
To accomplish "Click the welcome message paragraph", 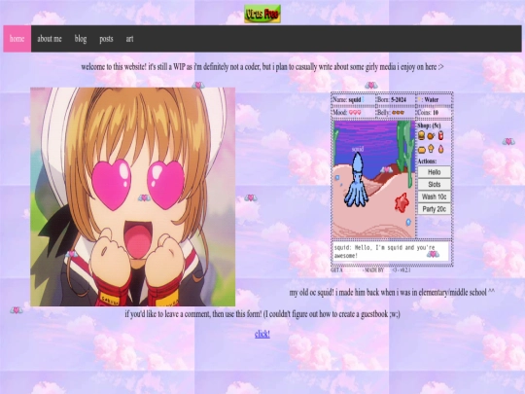I will pyautogui.click(x=262, y=67).
